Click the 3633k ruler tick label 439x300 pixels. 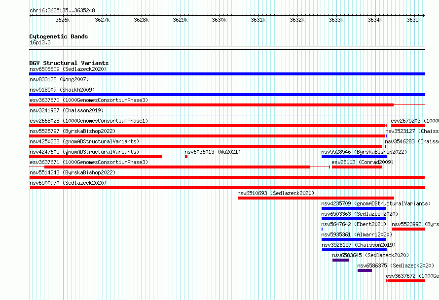[x=336, y=20]
